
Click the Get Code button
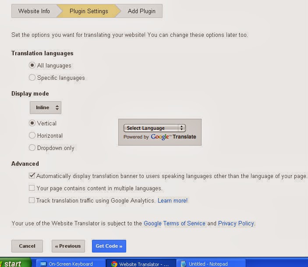coord(109,246)
